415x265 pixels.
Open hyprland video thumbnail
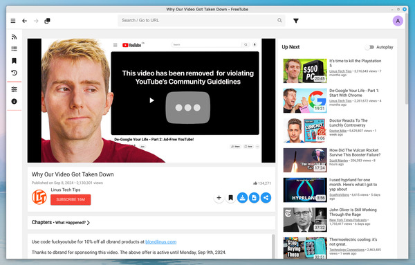coord(305,190)
